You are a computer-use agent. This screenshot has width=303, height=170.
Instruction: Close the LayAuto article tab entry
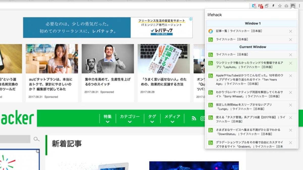290,63
